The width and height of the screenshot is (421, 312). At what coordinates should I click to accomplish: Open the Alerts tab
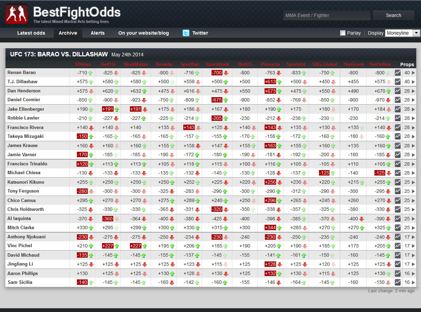[x=98, y=33]
